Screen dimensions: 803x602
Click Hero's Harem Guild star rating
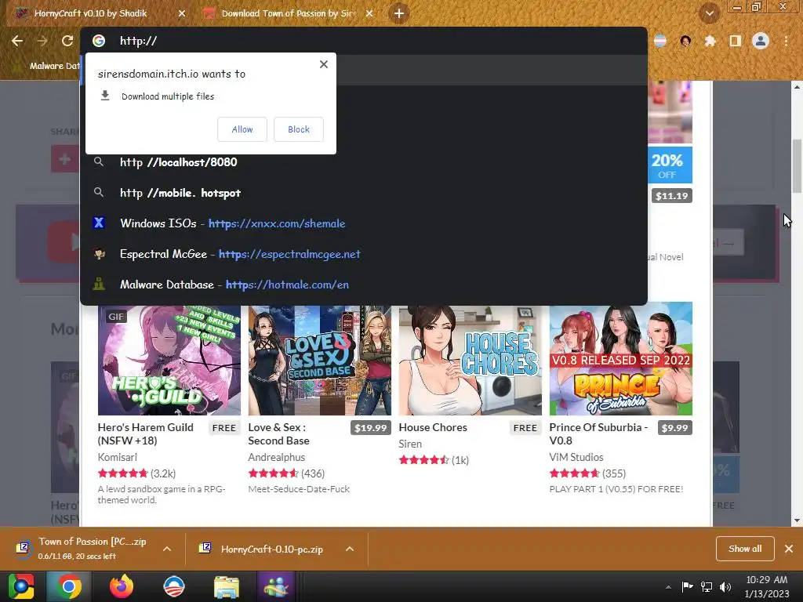pos(123,473)
